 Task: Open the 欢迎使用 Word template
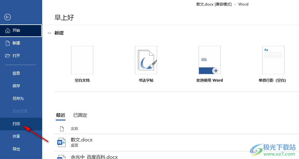point(209,60)
